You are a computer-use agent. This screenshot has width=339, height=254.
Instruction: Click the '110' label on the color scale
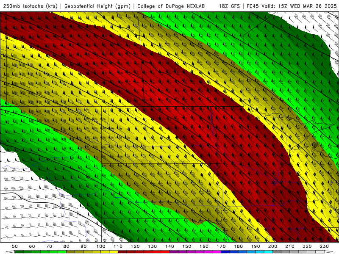[118, 246]
